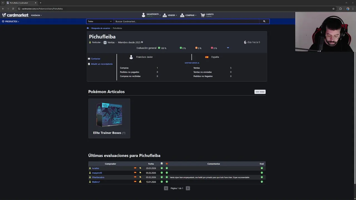
Task: Click browser back arrow
Action: (3, 9)
